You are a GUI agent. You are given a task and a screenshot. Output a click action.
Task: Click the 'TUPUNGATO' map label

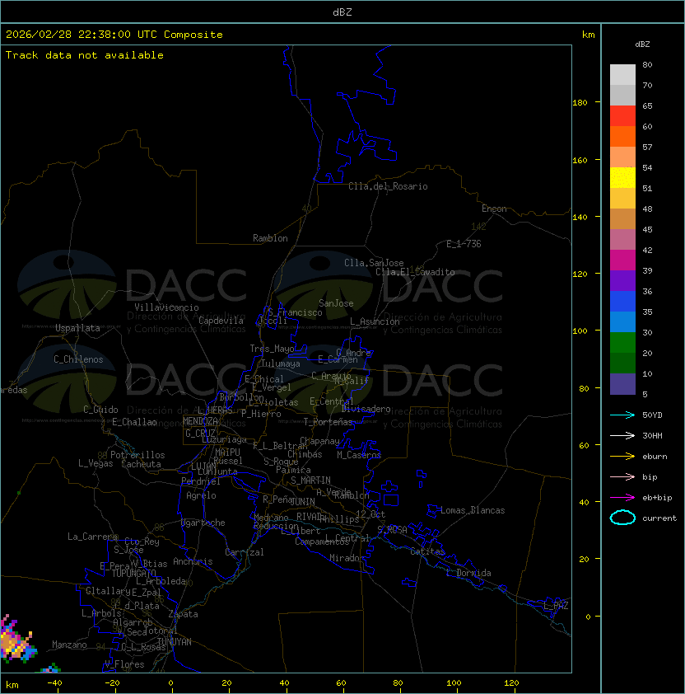(133, 573)
